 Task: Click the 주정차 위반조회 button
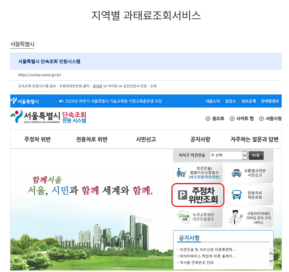pyautogui.click(x=198, y=195)
